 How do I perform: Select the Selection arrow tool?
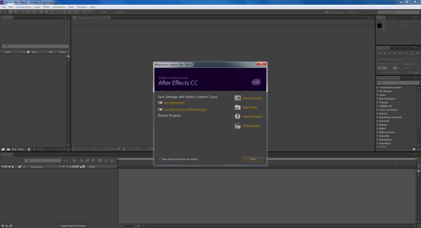coord(5,12)
